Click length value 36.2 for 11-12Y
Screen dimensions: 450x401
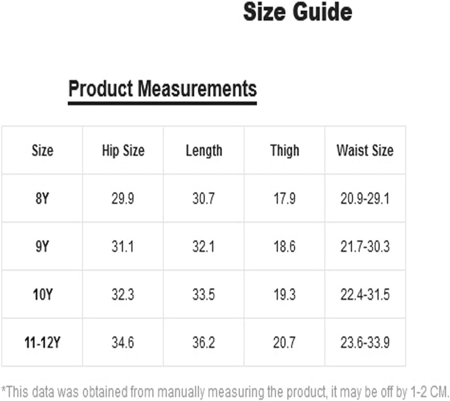coord(204,342)
